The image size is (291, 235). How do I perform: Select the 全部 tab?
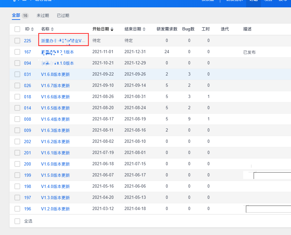[x=16, y=15]
